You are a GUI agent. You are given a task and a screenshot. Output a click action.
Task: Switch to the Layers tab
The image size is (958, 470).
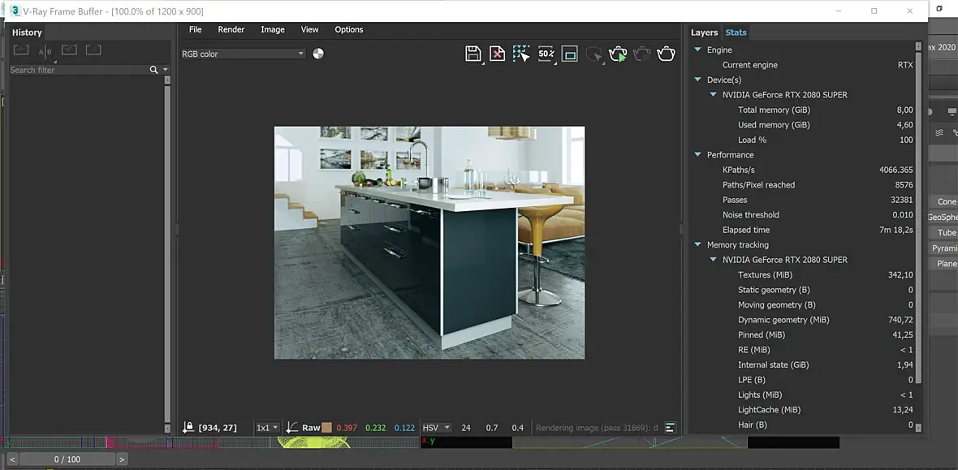[x=704, y=32]
